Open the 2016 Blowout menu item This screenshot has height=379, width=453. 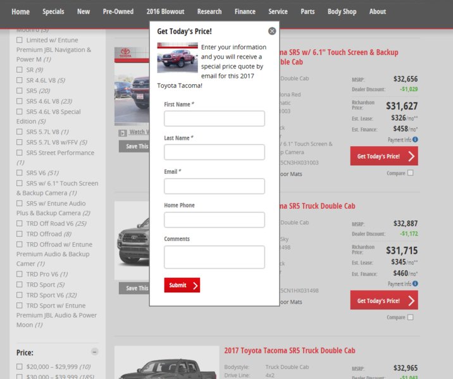click(165, 11)
